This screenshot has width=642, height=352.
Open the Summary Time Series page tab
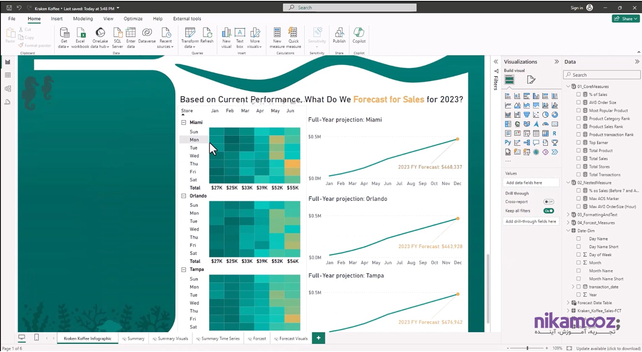click(x=217, y=339)
